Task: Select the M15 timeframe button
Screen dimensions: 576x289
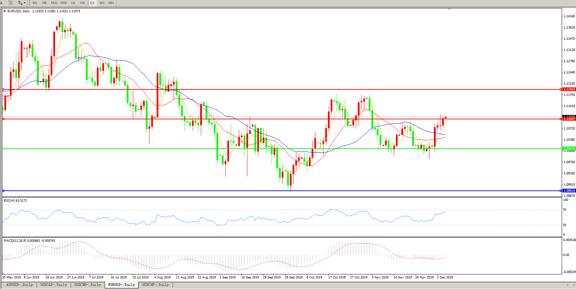Action: coord(54,3)
